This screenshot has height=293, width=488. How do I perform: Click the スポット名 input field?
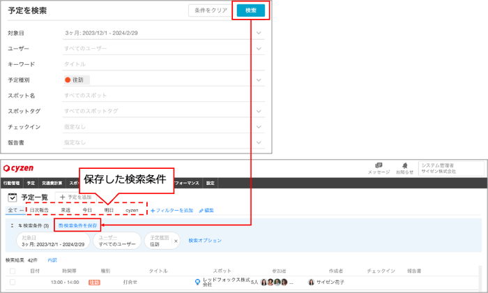tap(163, 96)
